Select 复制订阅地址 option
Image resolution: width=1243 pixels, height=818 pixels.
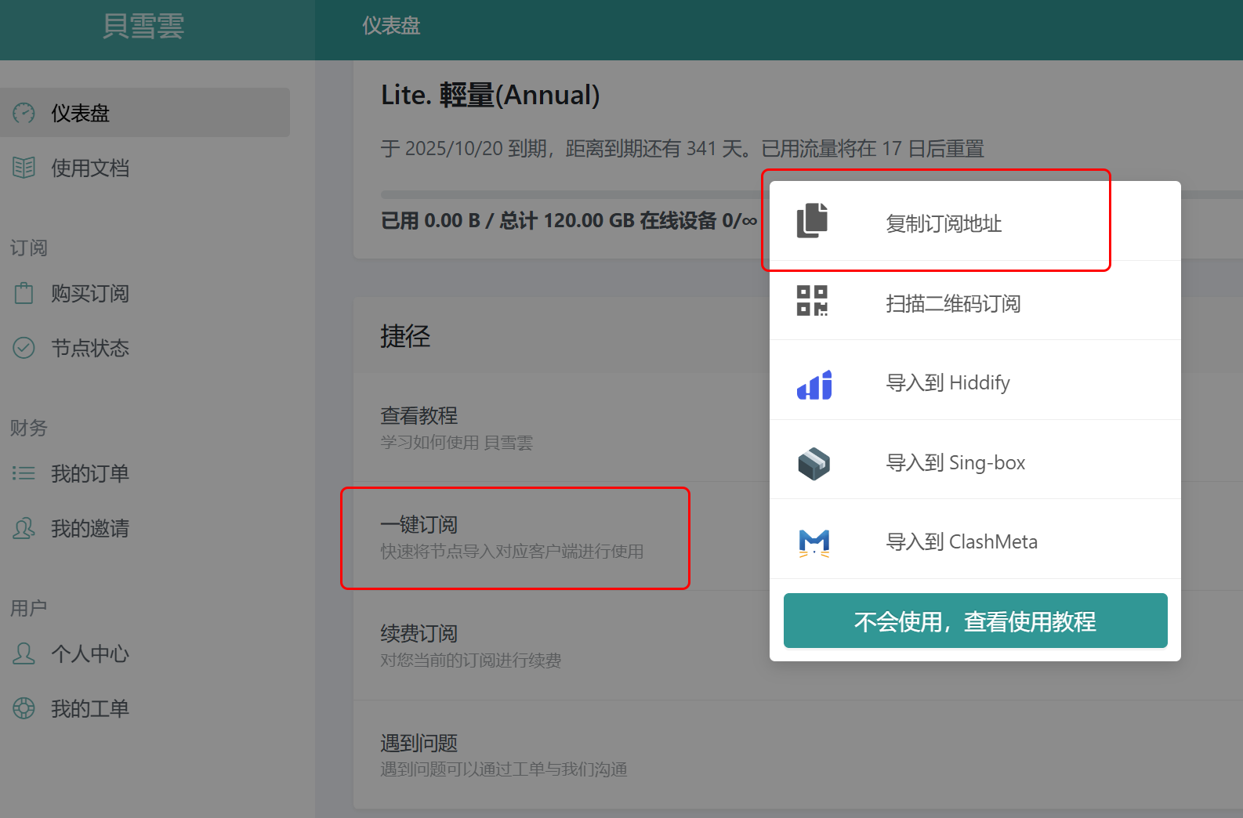tap(975, 222)
